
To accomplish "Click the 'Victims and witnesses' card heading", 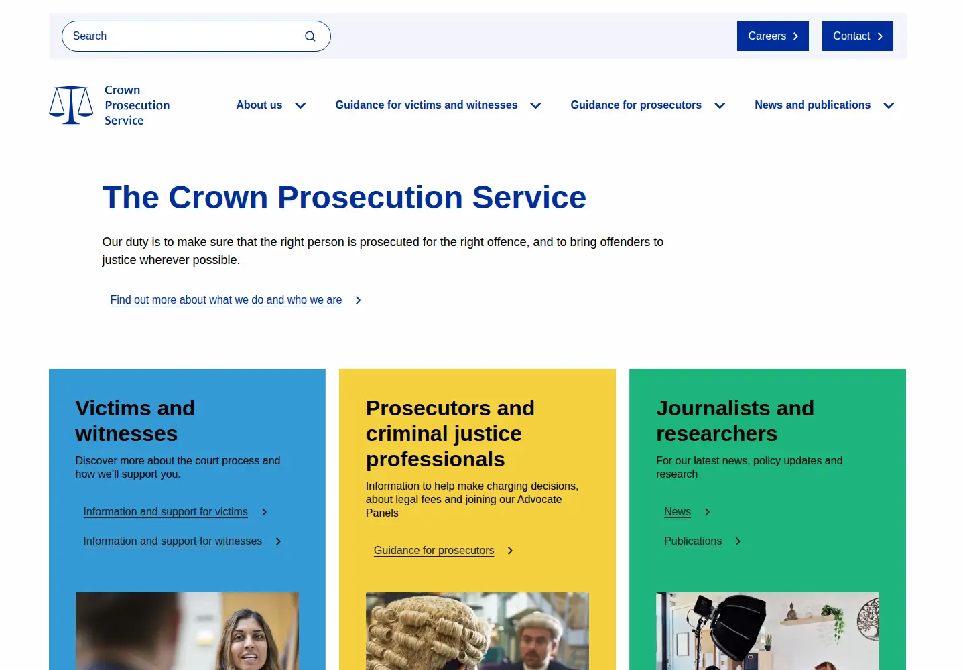I will (135, 421).
